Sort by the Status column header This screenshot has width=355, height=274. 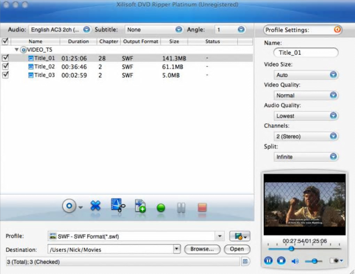tap(213, 41)
